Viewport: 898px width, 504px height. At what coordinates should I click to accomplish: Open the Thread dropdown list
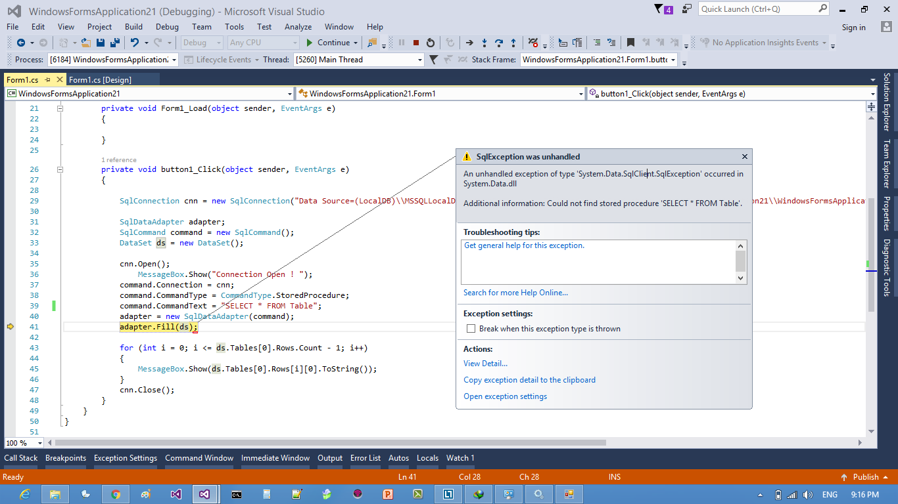click(420, 60)
